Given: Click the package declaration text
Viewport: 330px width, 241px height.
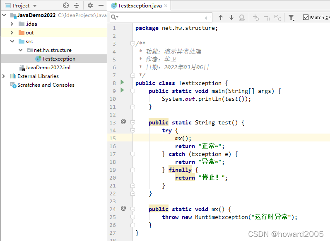Looking at the screenshot, I should pos(176,28).
